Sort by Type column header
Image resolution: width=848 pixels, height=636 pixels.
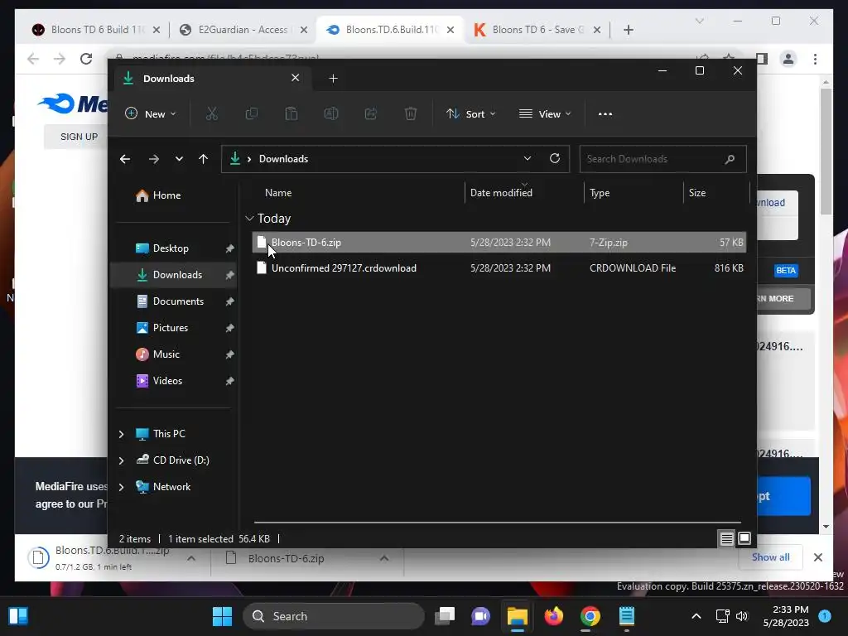[634, 192]
